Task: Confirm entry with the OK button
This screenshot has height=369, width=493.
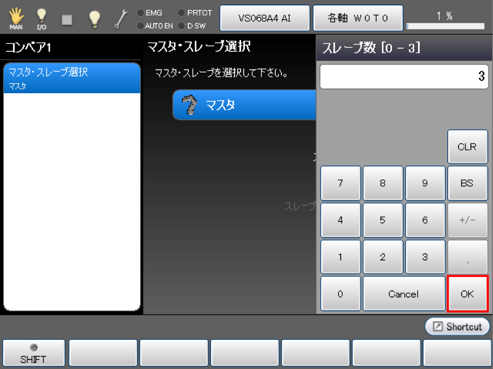Action: coord(467,294)
